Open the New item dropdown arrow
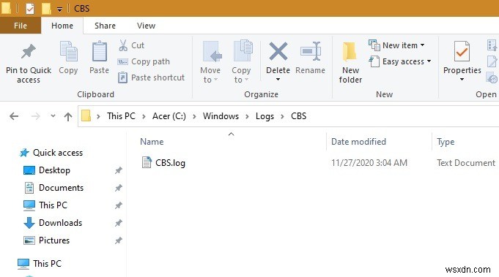 [422, 45]
